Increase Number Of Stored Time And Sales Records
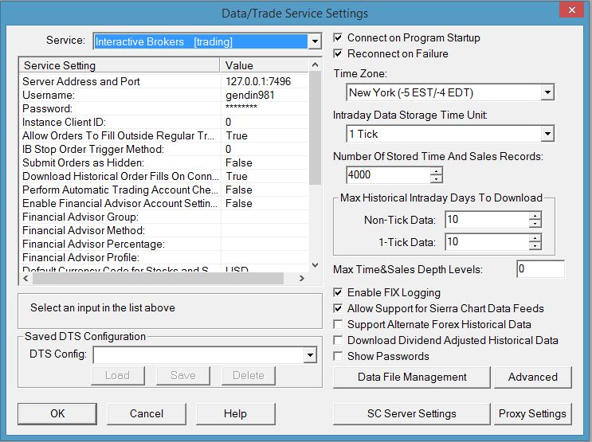Screen dimensions: 592x442 [436, 171]
